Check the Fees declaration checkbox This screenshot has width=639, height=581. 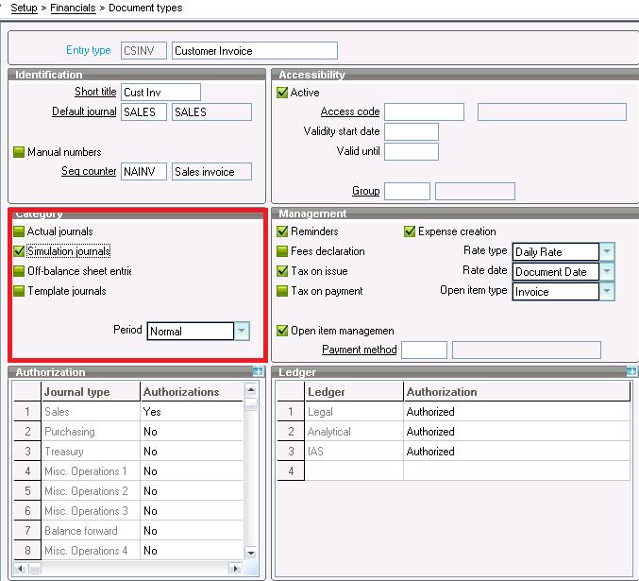click(x=282, y=251)
